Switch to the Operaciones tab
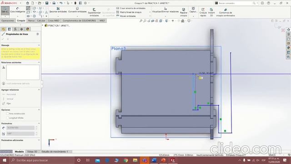This screenshot has width=291, height=164. (x=8, y=20)
